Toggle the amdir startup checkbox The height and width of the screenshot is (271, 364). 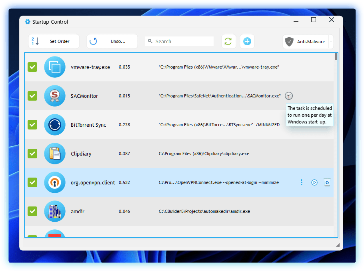pos(32,211)
